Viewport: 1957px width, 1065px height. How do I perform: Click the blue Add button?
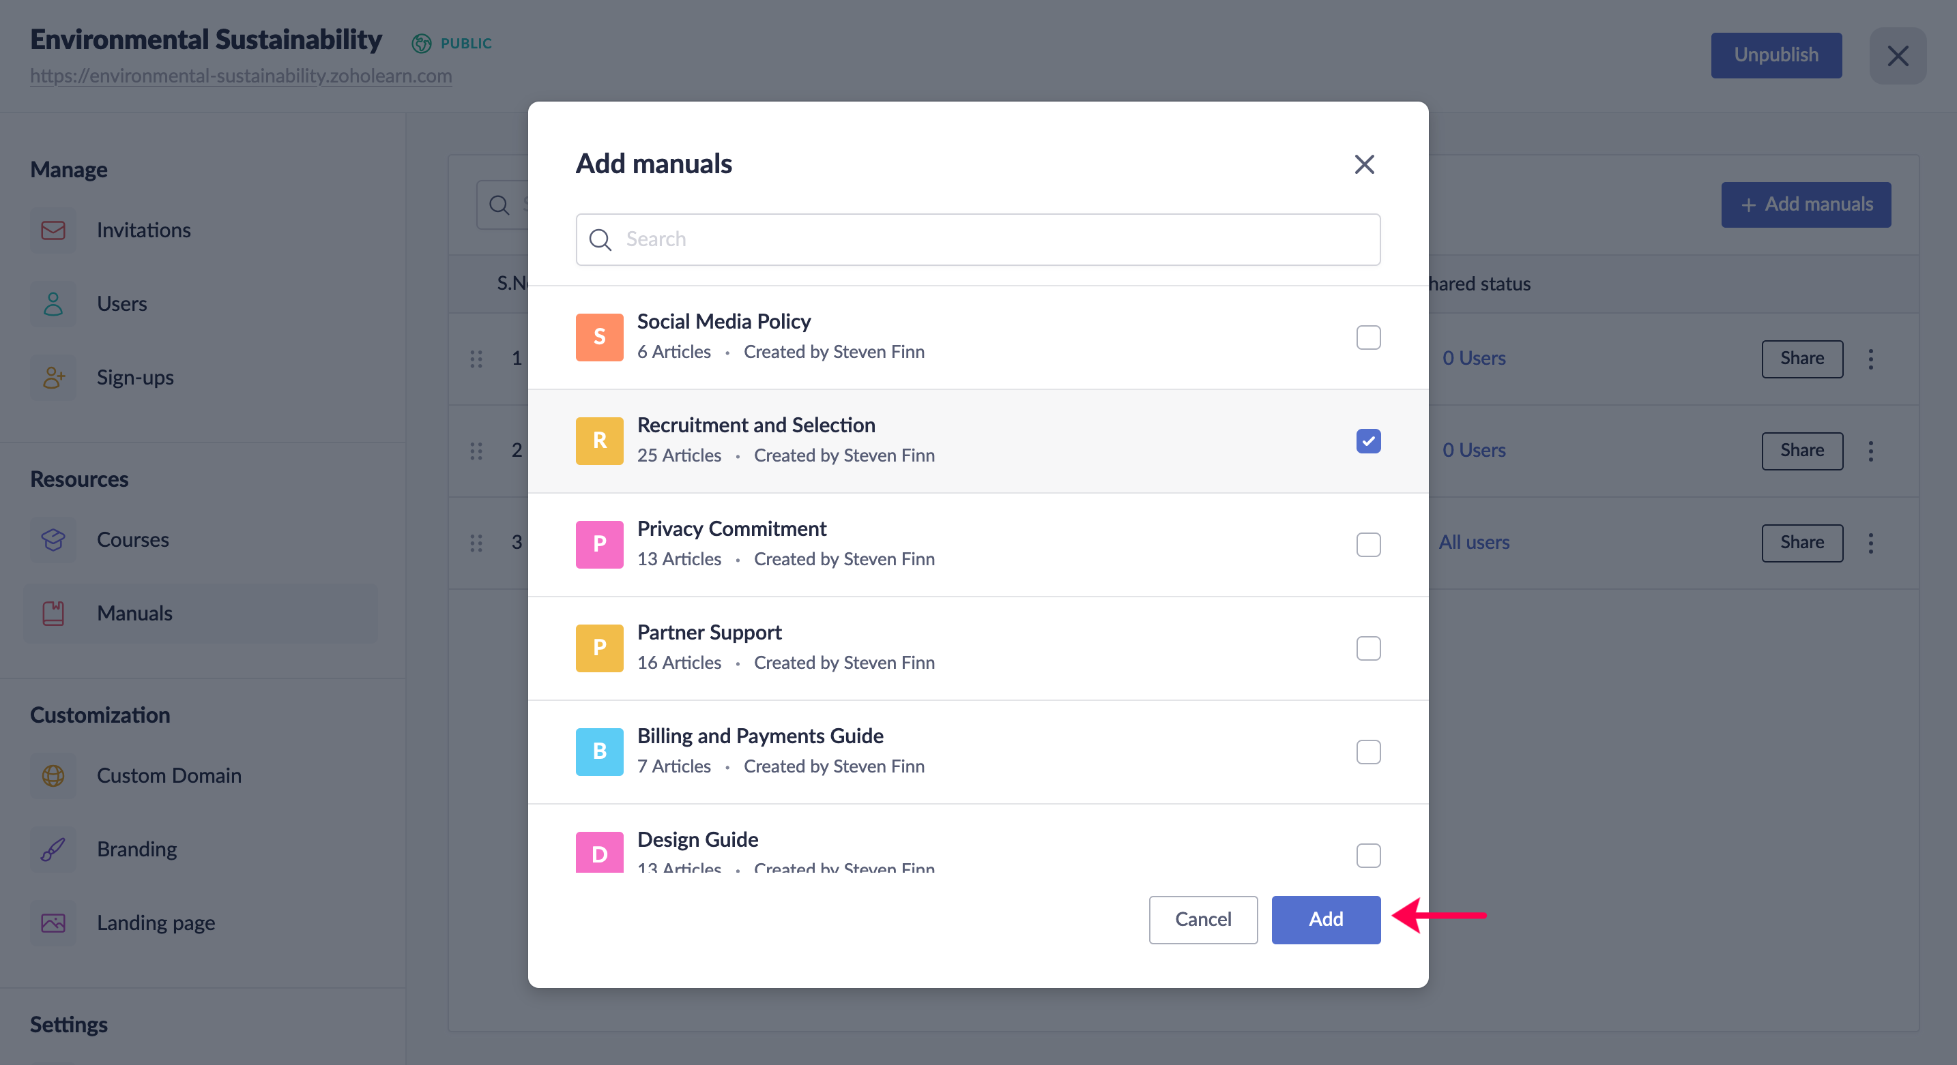(1326, 919)
